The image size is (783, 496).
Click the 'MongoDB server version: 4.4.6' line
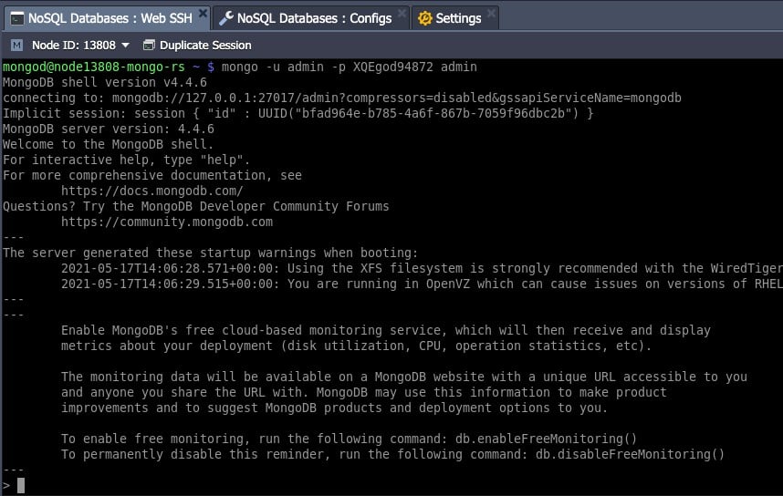(109, 129)
